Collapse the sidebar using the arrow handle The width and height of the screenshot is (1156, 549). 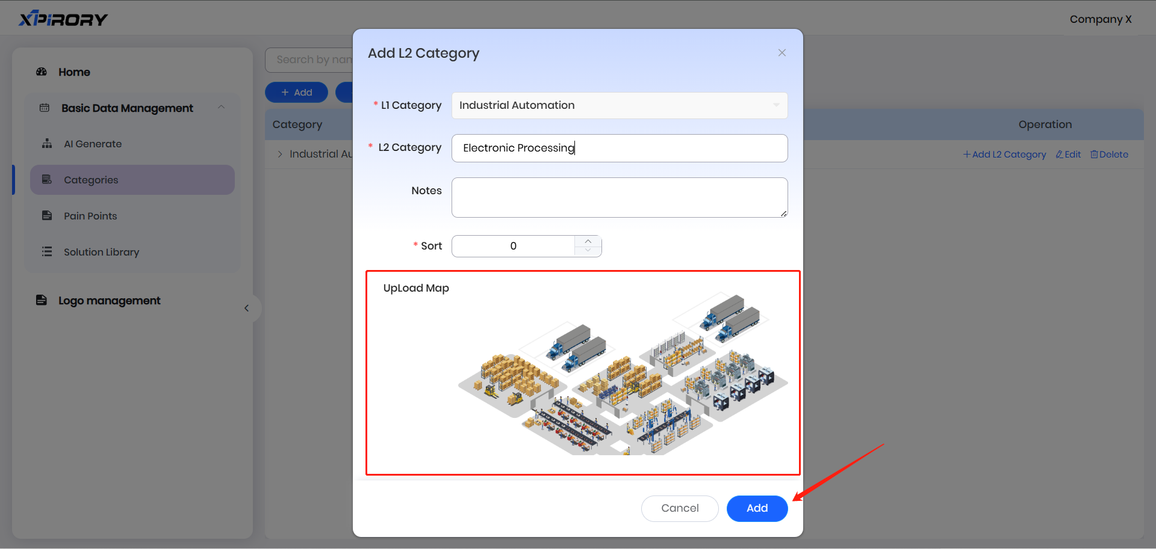click(x=247, y=308)
